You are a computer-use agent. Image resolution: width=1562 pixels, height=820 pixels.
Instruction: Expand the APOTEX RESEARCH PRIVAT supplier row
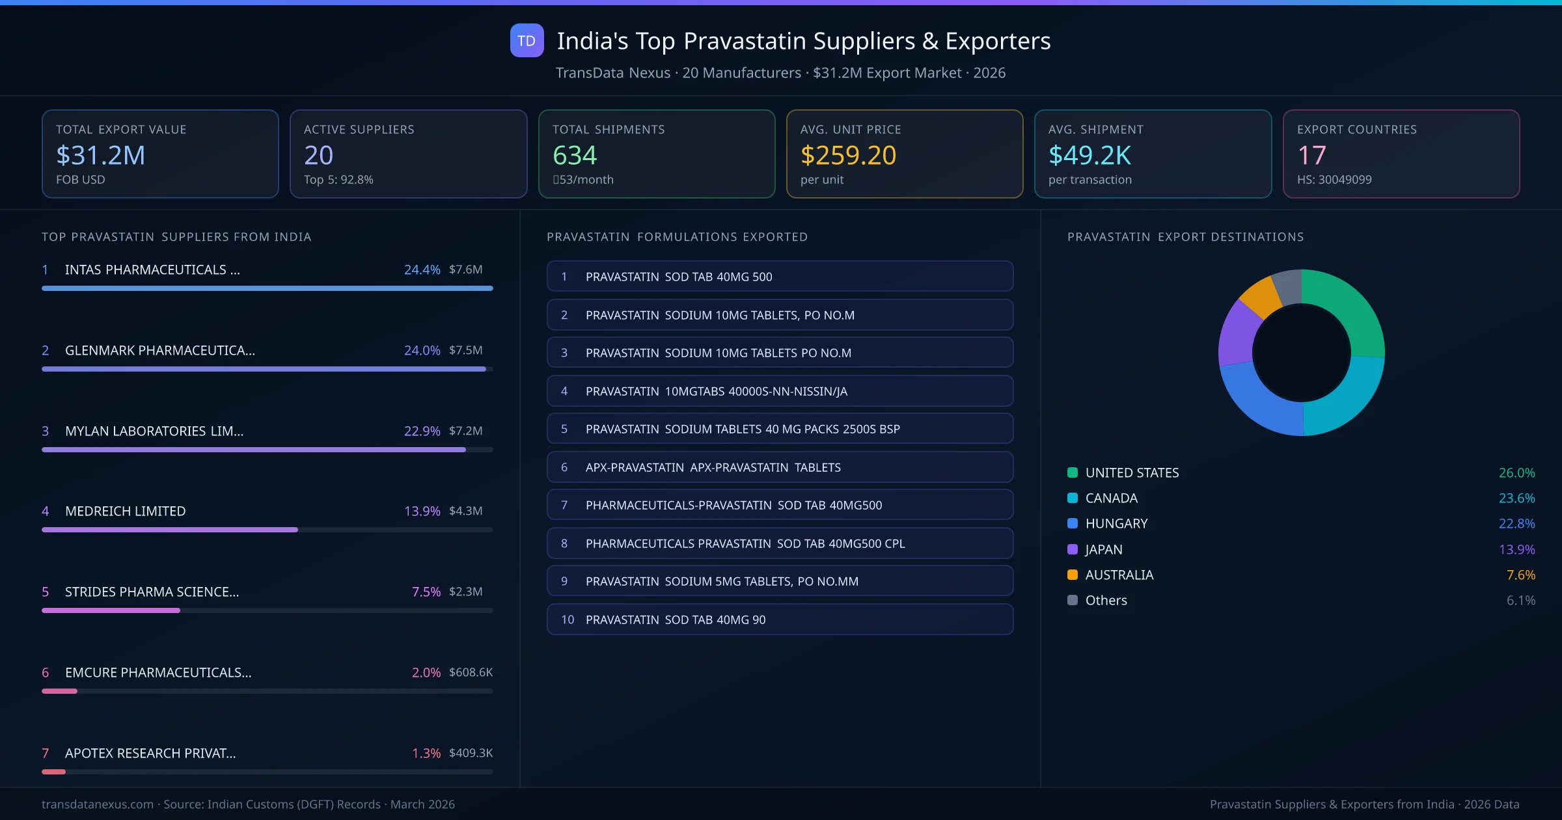tap(150, 753)
